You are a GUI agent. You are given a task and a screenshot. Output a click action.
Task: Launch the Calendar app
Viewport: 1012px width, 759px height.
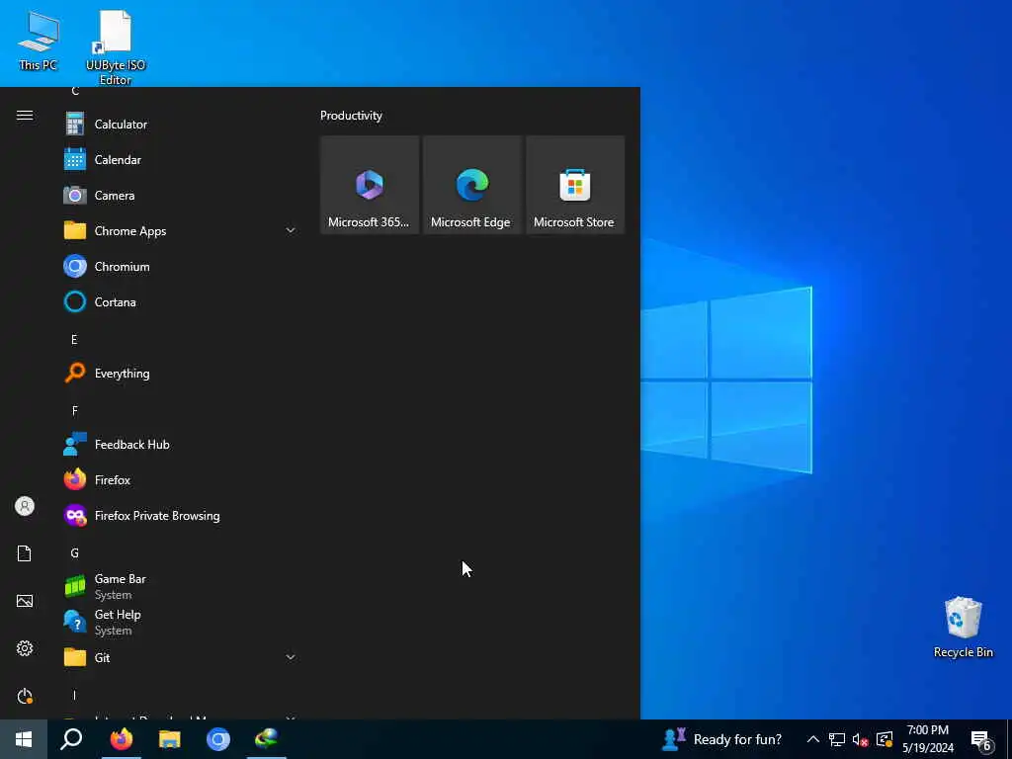[181, 159]
